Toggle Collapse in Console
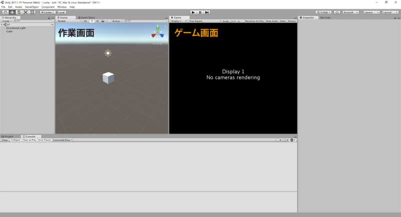This screenshot has width=401, height=217. [16, 140]
